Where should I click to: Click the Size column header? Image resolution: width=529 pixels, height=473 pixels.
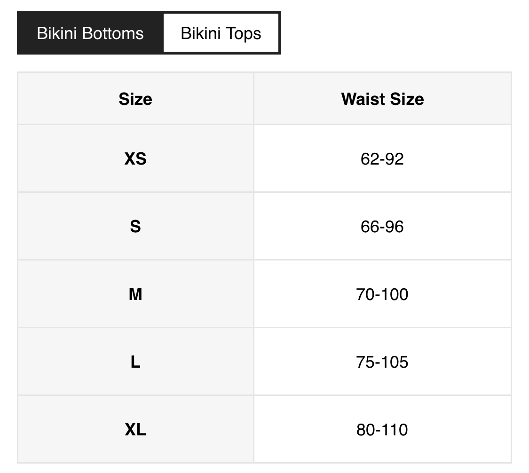click(135, 99)
